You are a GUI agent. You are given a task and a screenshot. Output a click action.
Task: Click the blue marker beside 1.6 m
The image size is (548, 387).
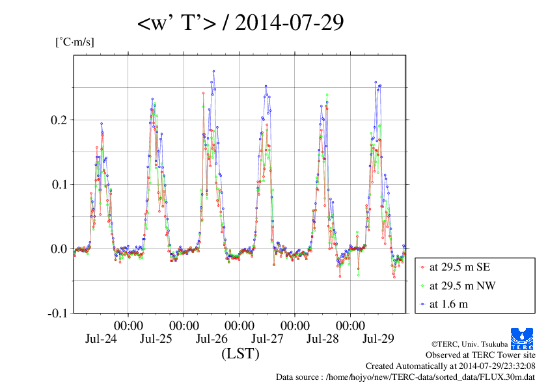point(422,304)
